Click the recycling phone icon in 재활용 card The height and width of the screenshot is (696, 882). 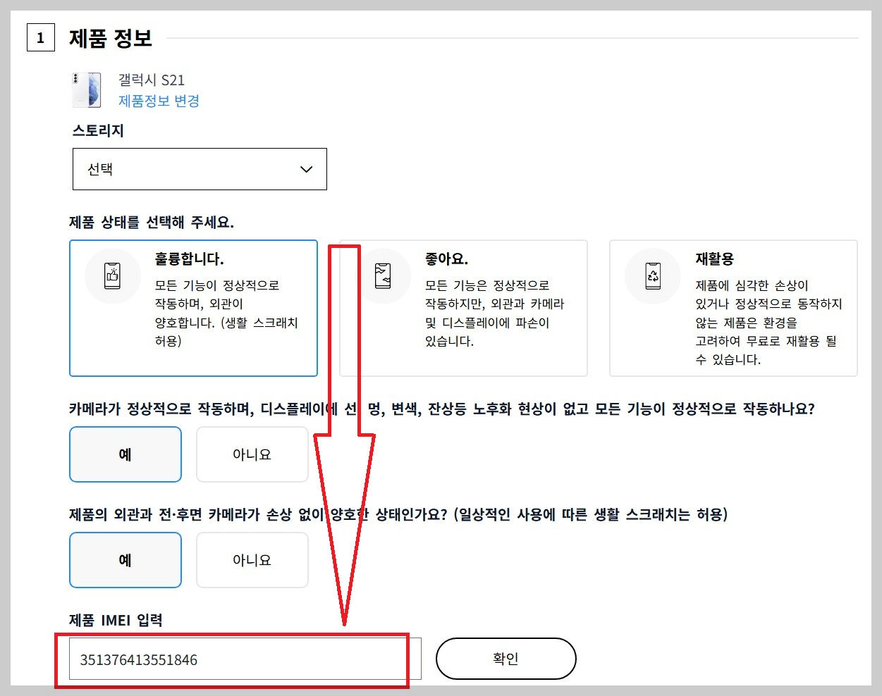[652, 276]
